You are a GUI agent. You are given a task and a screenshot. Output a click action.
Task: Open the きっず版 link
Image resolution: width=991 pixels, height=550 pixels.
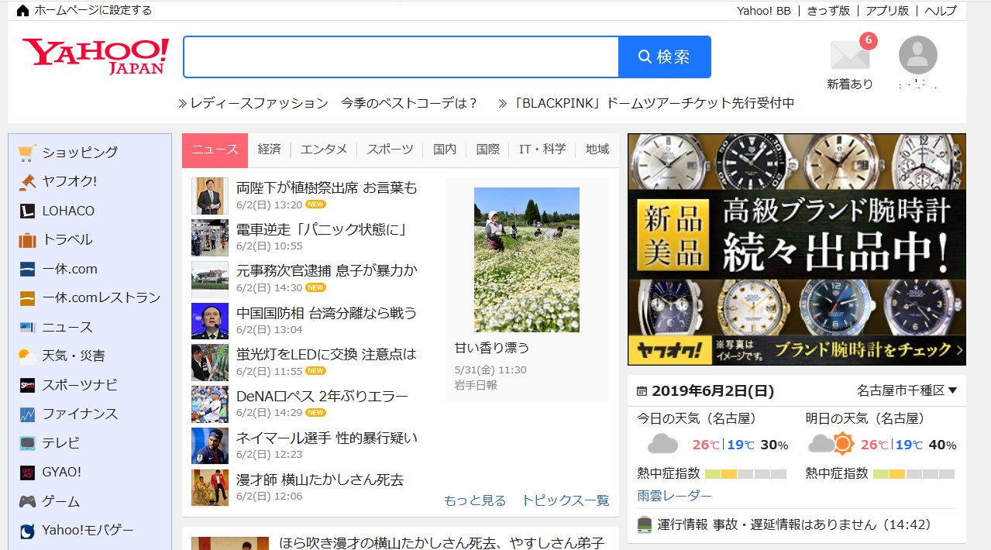coord(828,11)
